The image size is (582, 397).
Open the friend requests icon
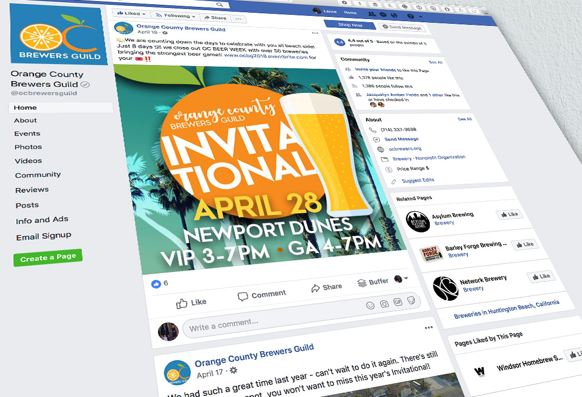tap(371, 14)
